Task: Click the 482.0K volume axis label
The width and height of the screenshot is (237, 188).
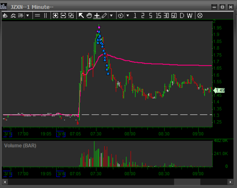Action: click(x=221, y=141)
